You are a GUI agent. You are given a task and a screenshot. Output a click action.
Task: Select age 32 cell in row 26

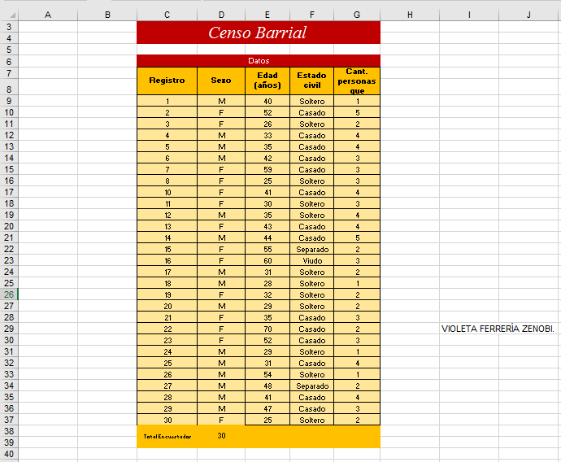pyautogui.click(x=267, y=295)
